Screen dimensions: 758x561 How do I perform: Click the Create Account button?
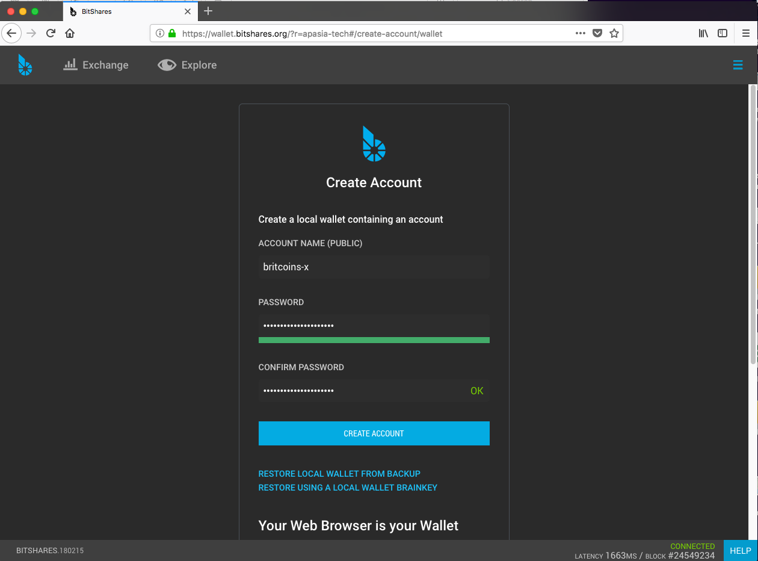pyautogui.click(x=374, y=433)
